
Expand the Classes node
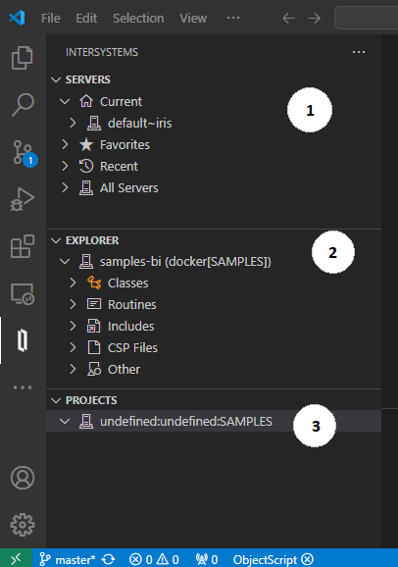point(73,283)
